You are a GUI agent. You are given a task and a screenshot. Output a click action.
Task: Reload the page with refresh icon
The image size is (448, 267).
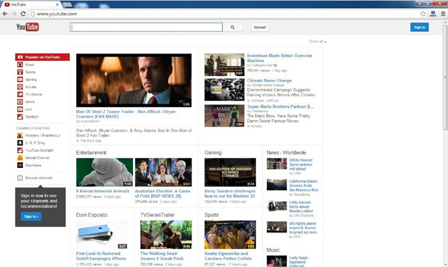point(23,13)
